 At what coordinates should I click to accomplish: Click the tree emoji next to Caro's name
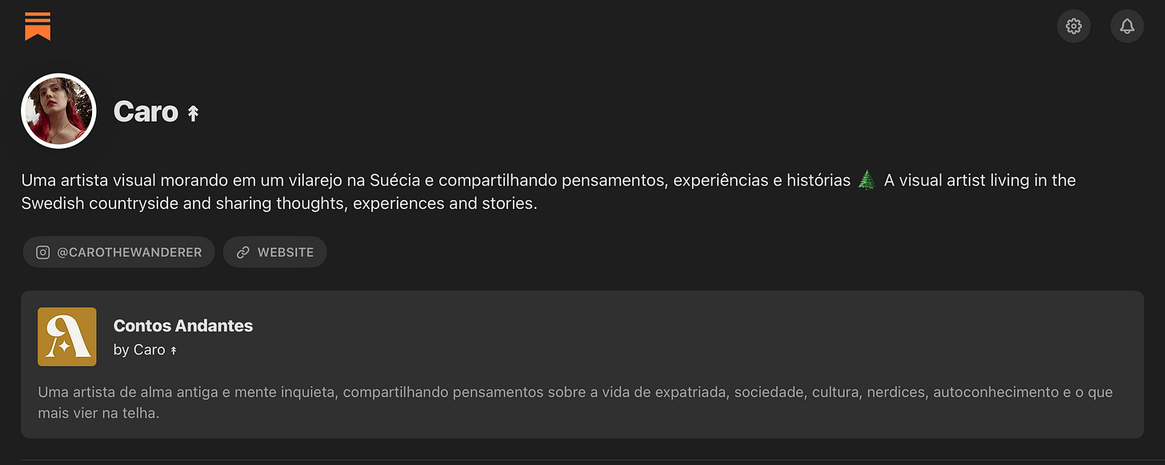pyautogui.click(x=193, y=112)
